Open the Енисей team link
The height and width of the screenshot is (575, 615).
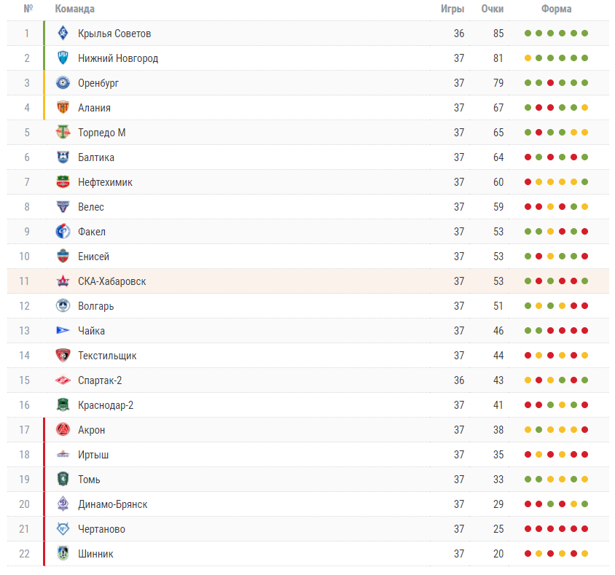click(x=93, y=257)
